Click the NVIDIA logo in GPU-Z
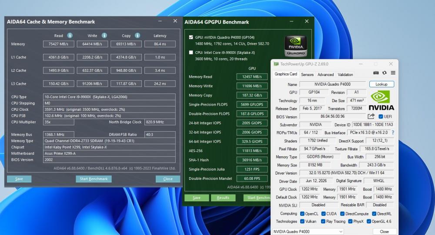This screenshot has height=235, width=435. [x=381, y=100]
